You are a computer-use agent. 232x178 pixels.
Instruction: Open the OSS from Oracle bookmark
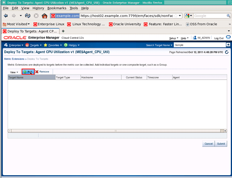click(201, 24)
